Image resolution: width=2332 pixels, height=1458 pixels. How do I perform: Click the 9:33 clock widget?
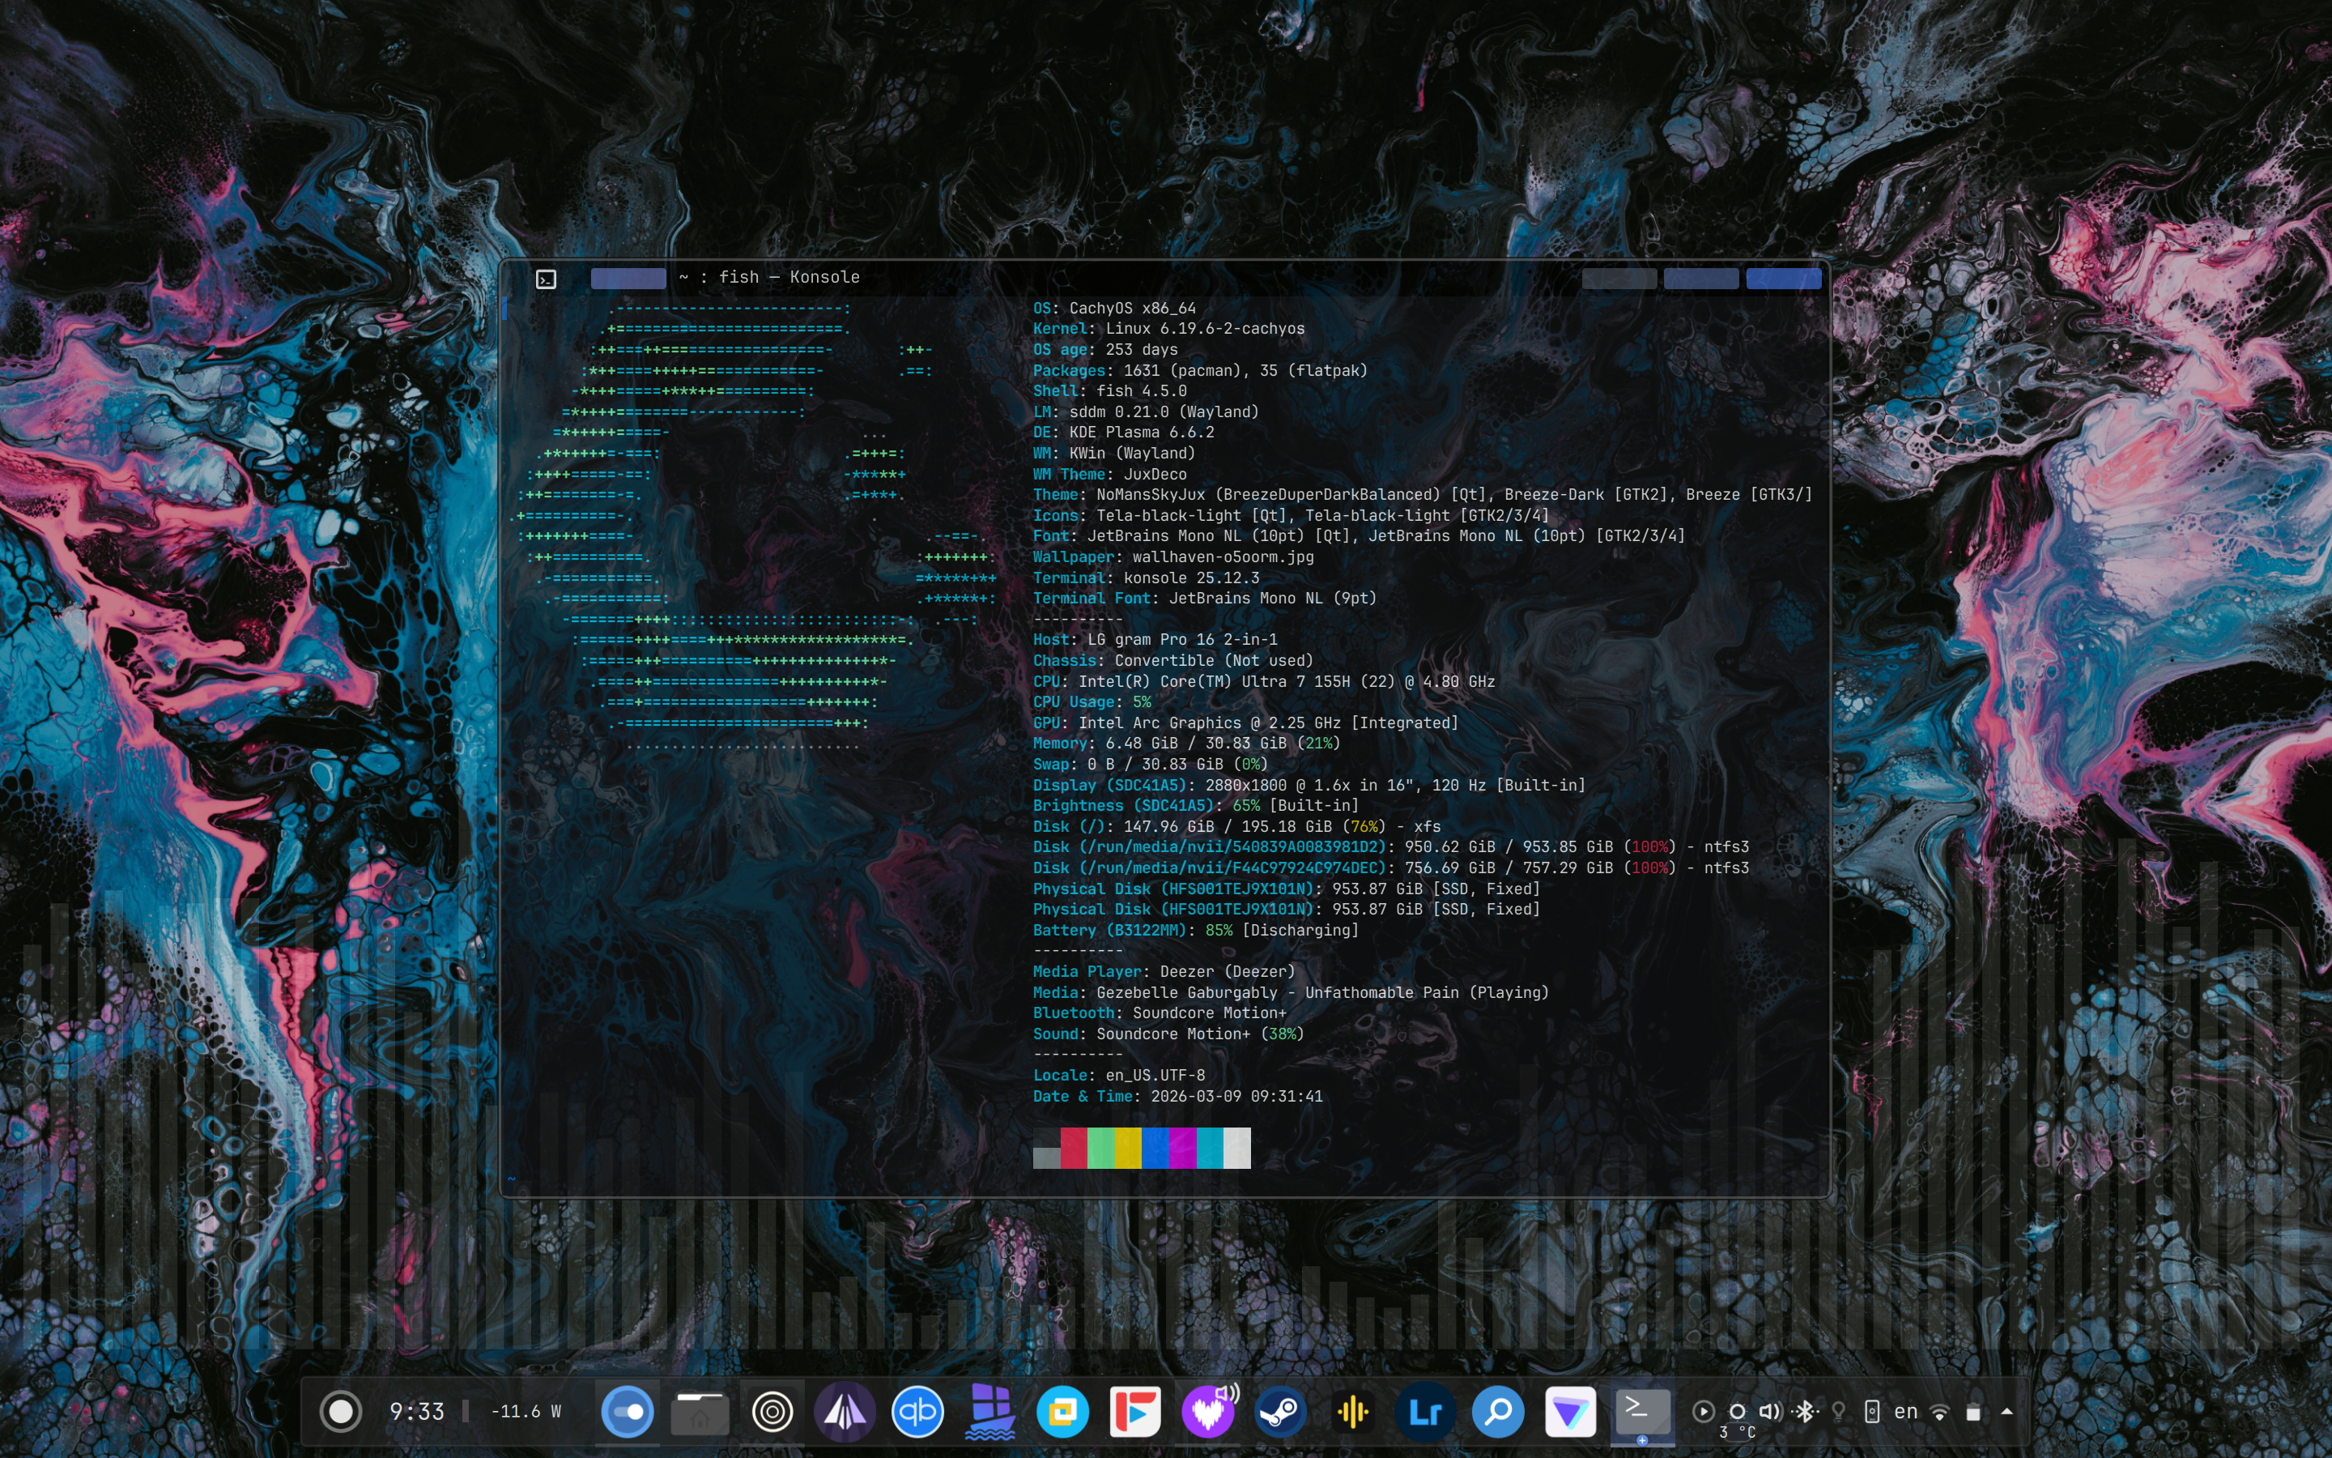(416, 1412)
